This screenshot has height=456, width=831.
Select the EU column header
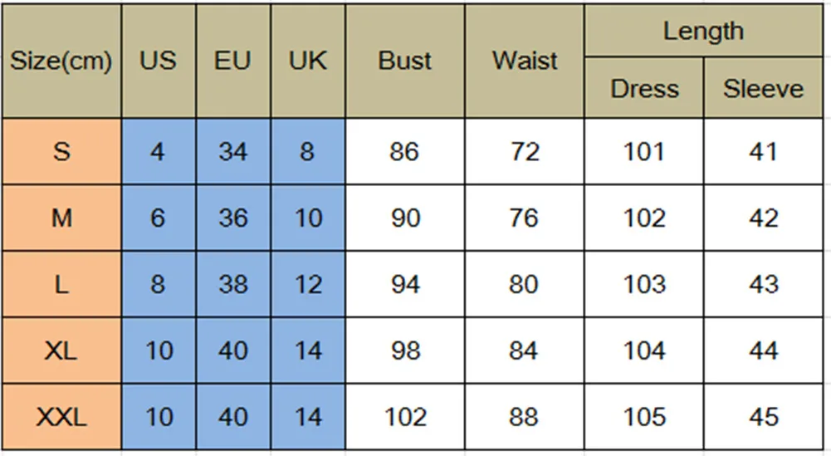tap(233, 61)
